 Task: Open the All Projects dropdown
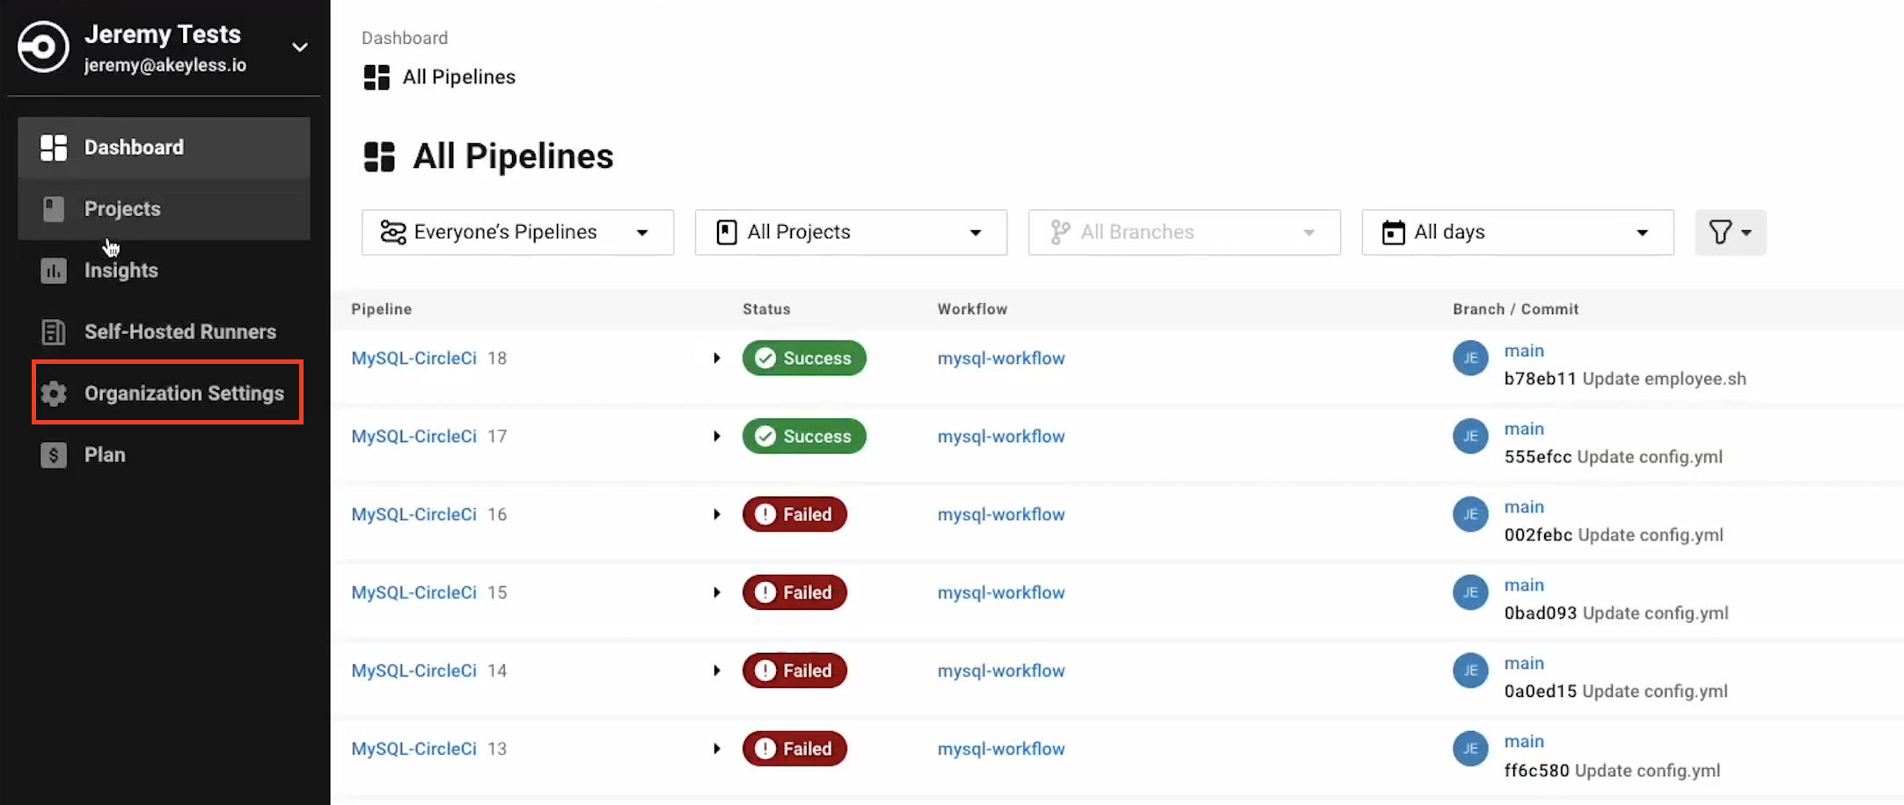pos(851,232)
